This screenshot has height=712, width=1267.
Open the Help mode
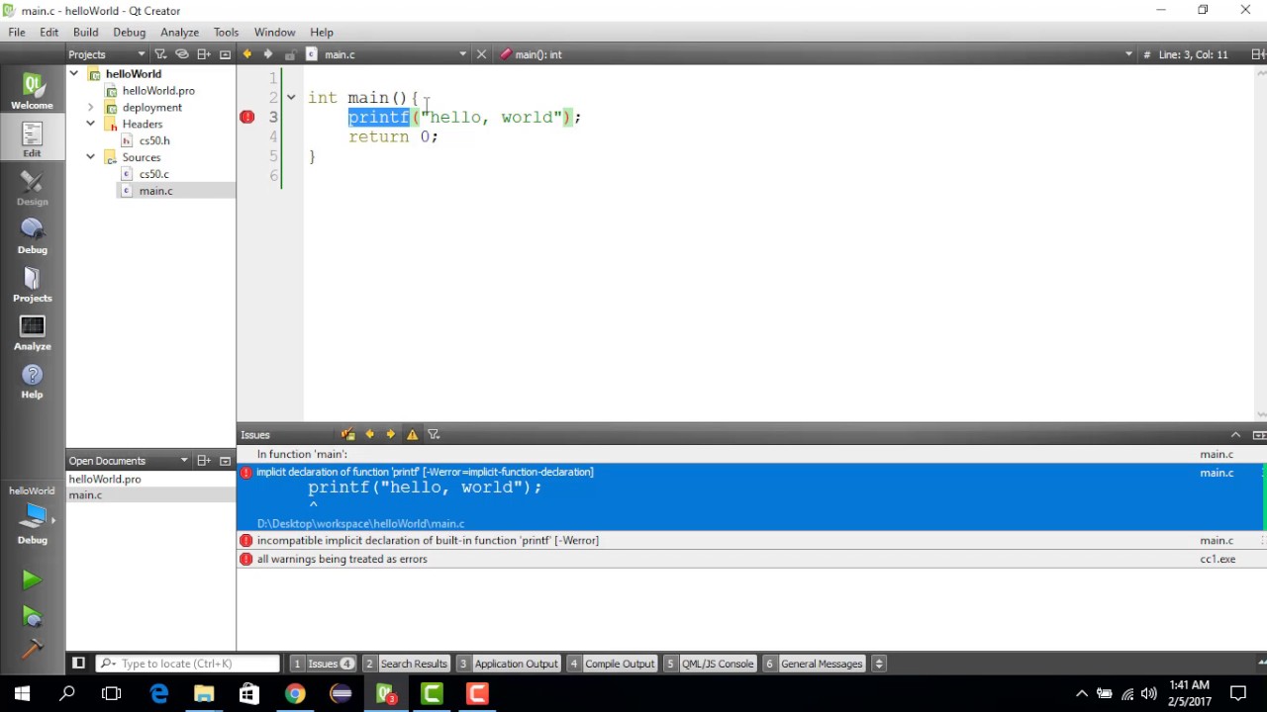tap(32, 381)
